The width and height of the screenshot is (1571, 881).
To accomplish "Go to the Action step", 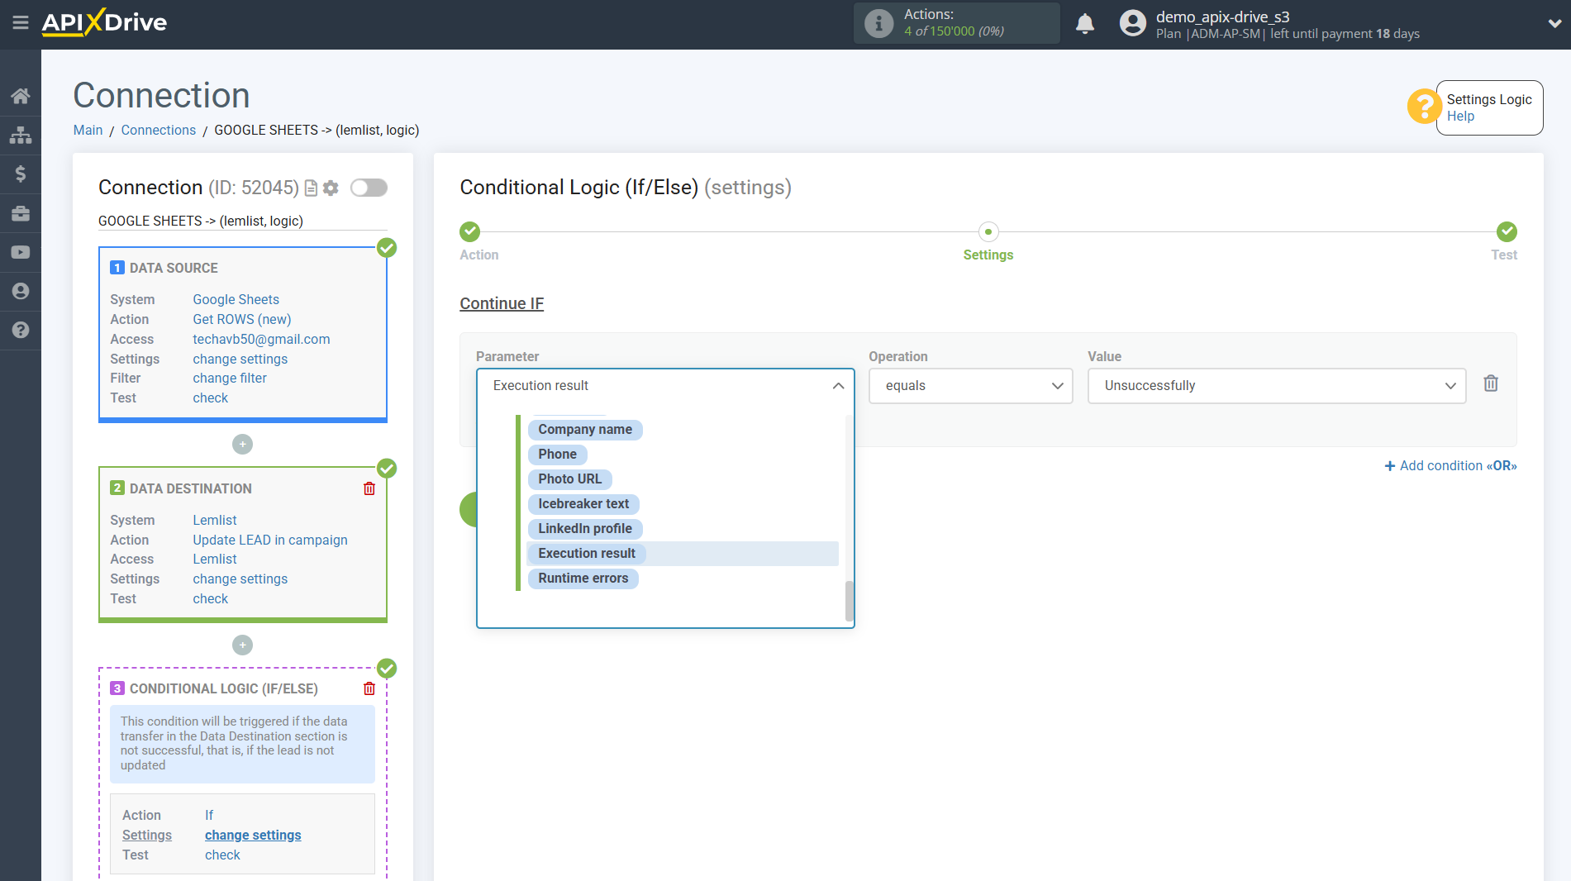I will 470,232.
